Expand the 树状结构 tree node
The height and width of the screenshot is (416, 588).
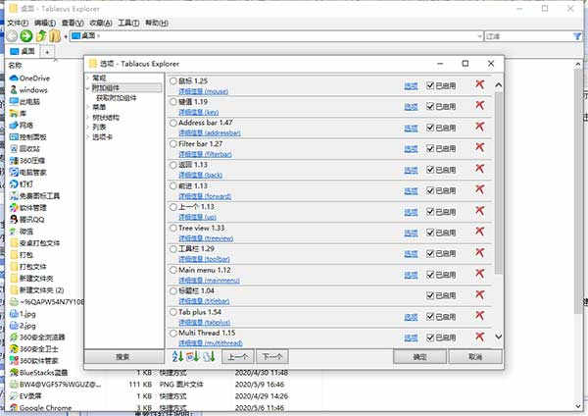coord(88,118)
